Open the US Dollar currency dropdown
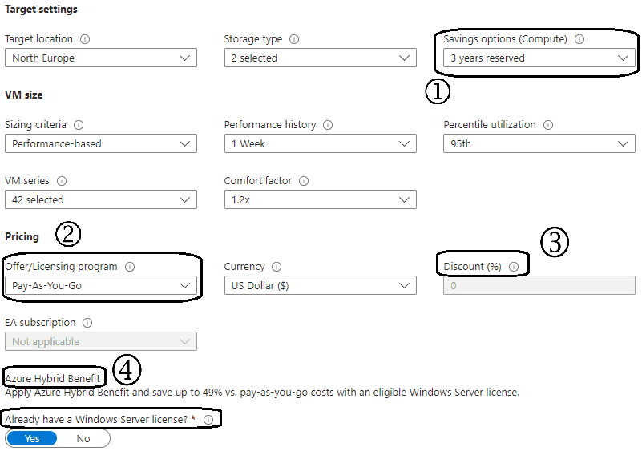Screen dimensions: 642x451 pos(320,286)
